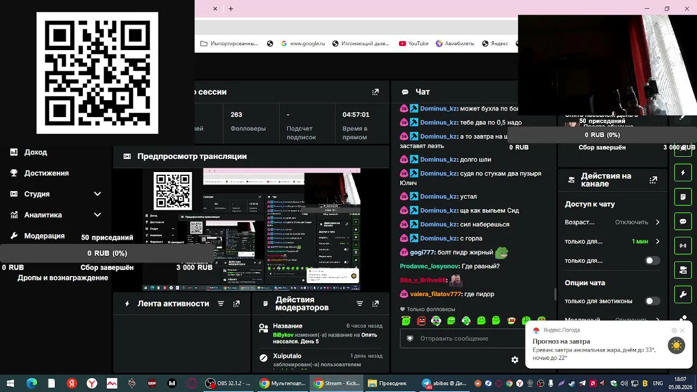Pop out the Действия модераторов panel
The width and height of the screenshot is (697, 392).
(x=375, y=304)
